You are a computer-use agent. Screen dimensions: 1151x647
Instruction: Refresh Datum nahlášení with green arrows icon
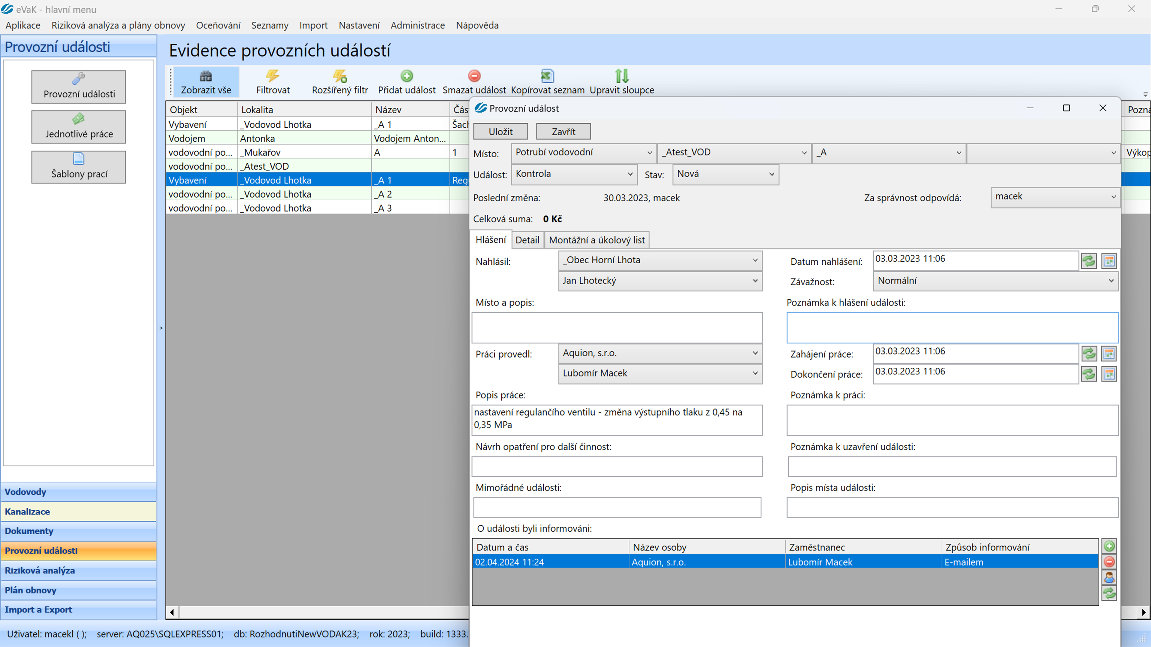pyautogui.click(x=1089, y=261)
